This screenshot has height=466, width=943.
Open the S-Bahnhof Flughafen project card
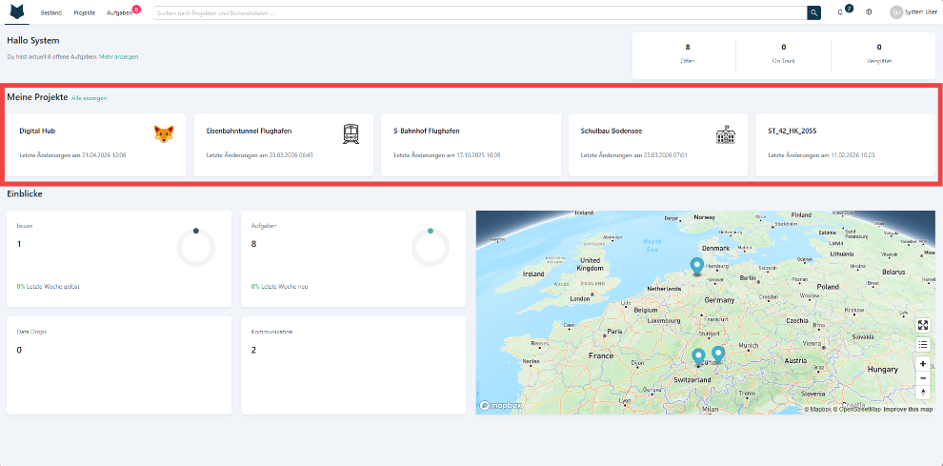pyautogui.click(x=471, y=145)
